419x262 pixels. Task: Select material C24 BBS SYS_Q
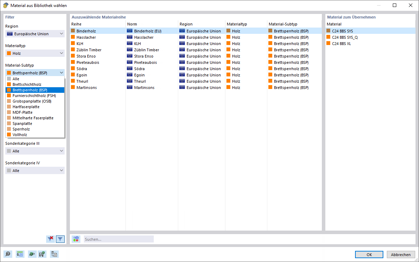pos(370,37)
